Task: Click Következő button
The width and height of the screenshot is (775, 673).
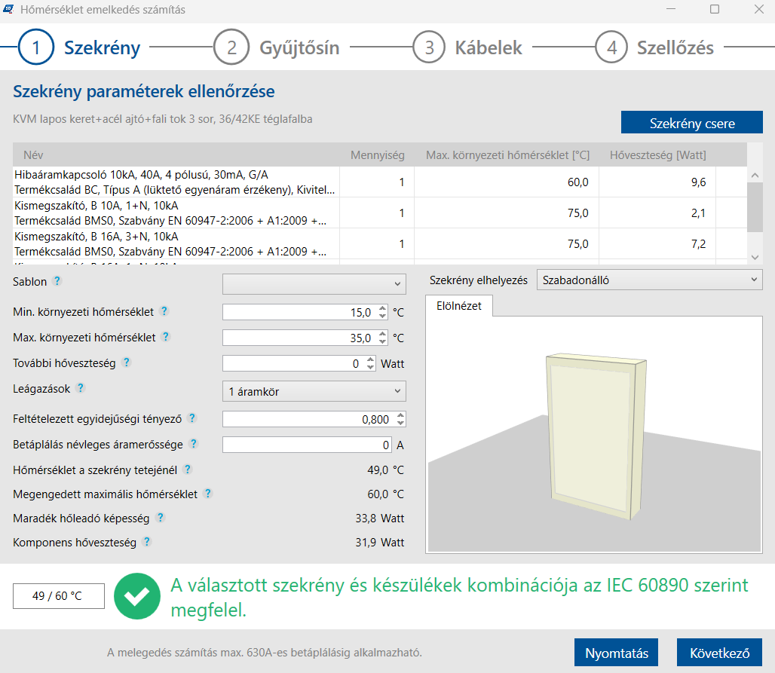Action: 719,652
